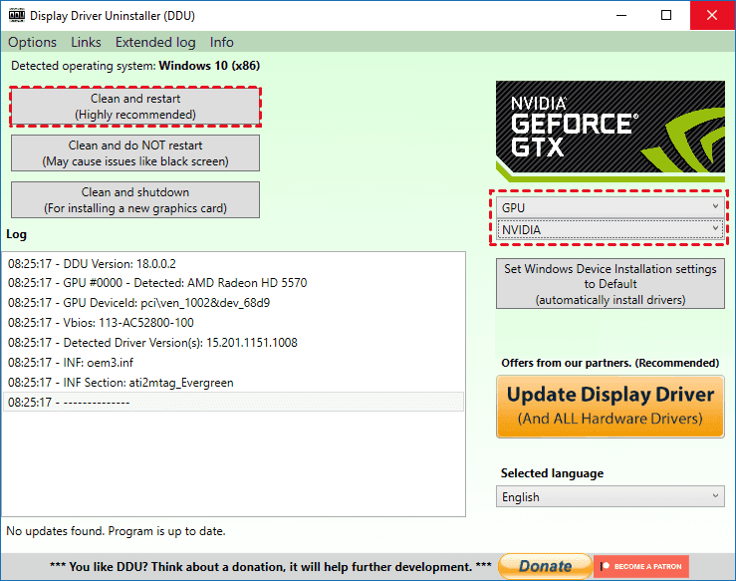Select the DDU Version log entry
Image resolution: width=736 pixels, height=581 pixels.
click(x=92, y=263)
